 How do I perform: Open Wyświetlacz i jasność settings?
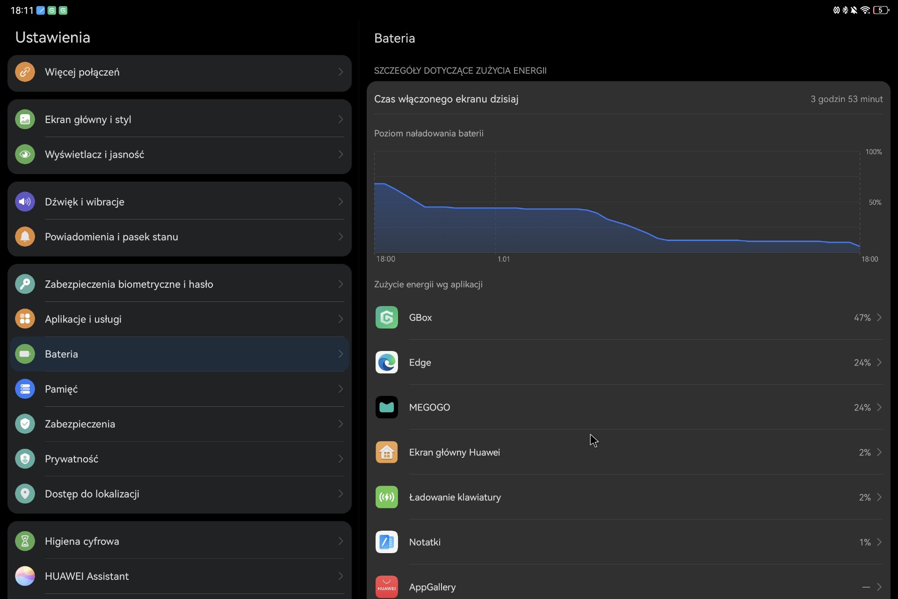[180, 154]
